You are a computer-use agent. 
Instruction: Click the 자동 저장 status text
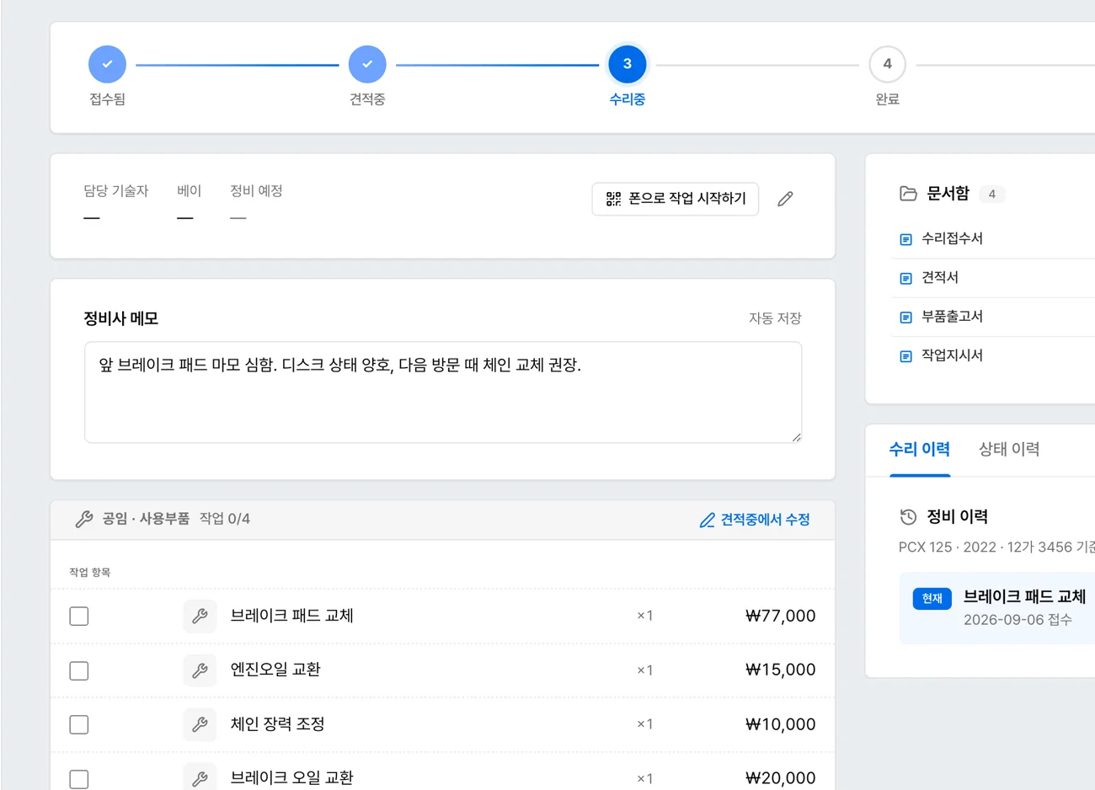pos(775,318)
